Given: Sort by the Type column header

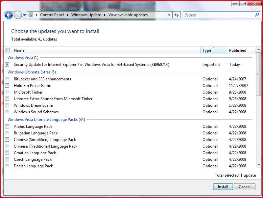Looking at the screenshot, I should (214, 50).
